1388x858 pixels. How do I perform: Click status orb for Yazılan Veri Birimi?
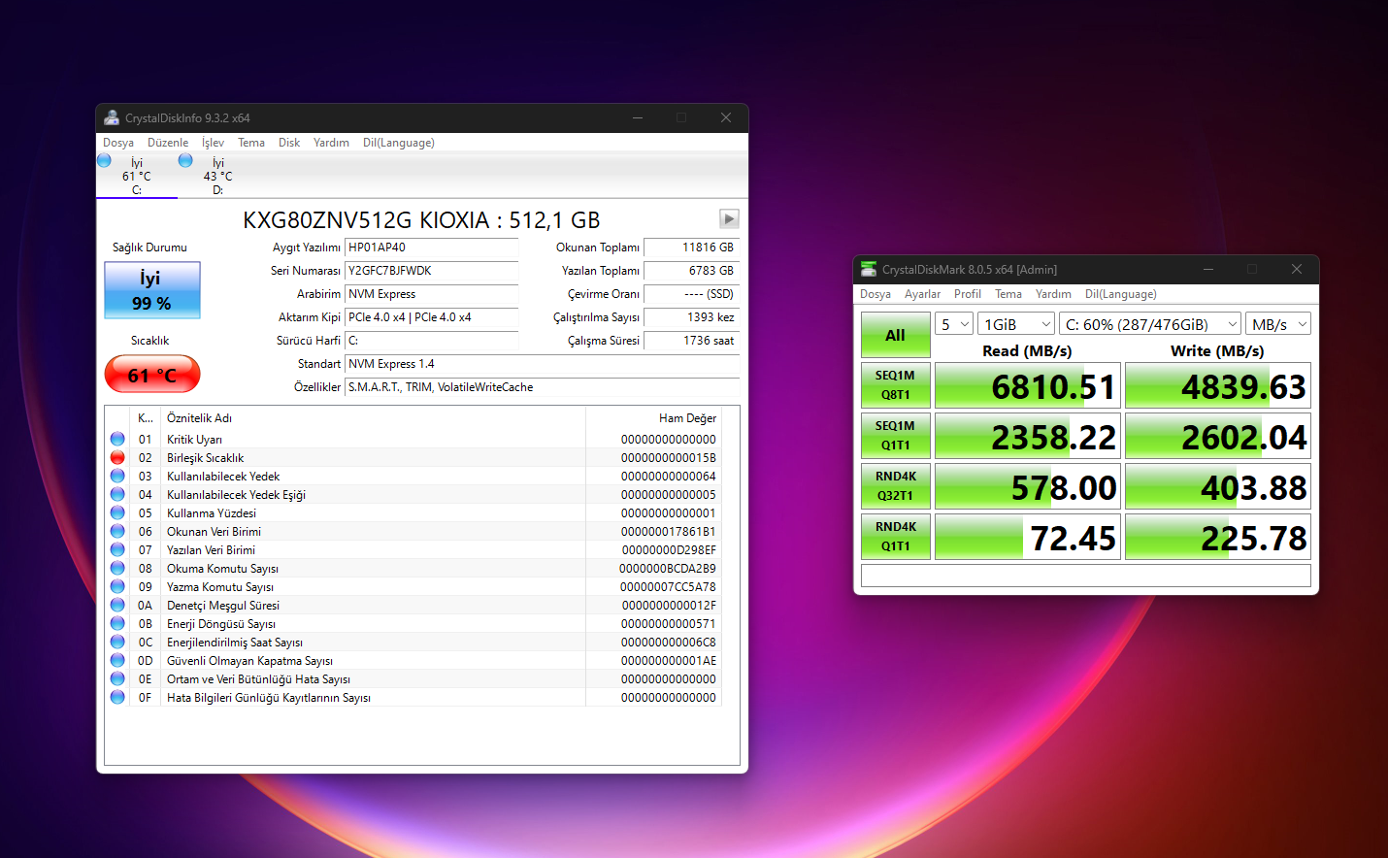(x=117, y=549)
